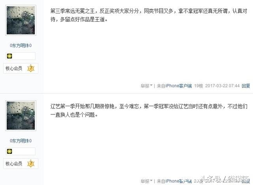
Task: Open the 举报 dropdown on the bottom post
Action: [x=146, y=181]
